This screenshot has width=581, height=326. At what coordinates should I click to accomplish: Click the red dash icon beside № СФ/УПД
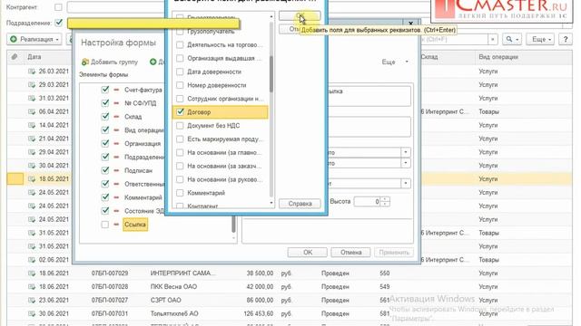(116, 103)
